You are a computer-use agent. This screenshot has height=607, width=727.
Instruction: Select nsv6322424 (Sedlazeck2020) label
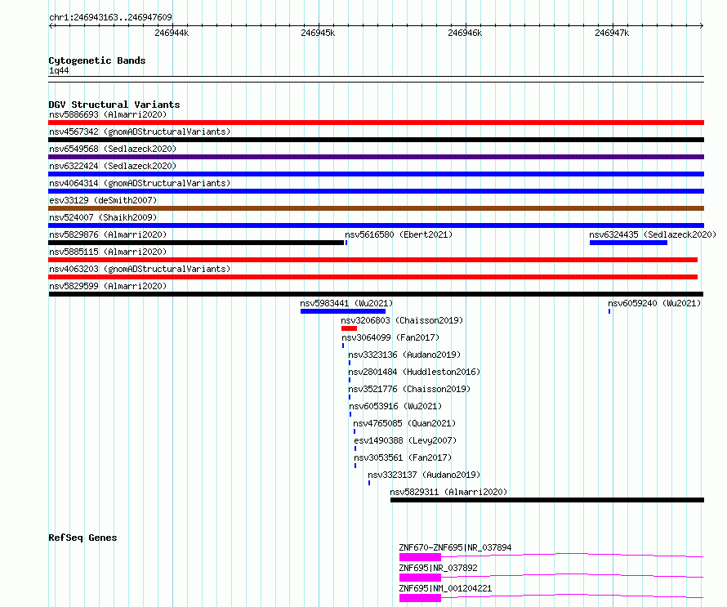113,166
